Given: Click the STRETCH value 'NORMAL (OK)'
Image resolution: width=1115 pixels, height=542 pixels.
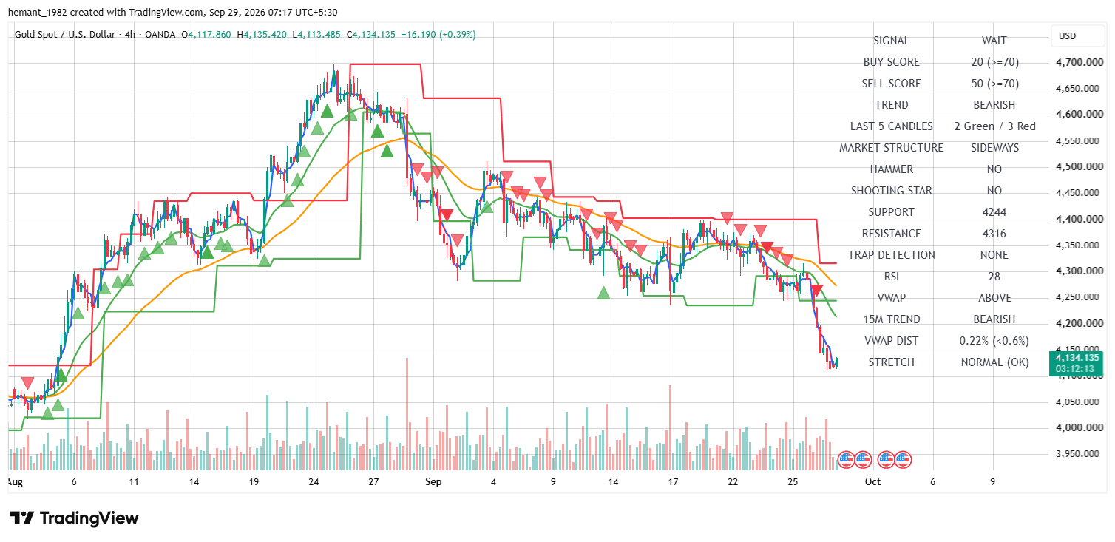Looking at the screenshot, I should [x=994, y=362].
